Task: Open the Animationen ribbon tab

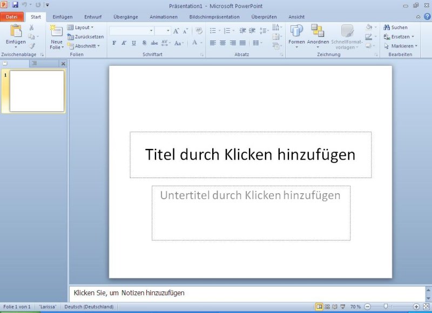Action: pyautogui.click(x=163, y=17)
